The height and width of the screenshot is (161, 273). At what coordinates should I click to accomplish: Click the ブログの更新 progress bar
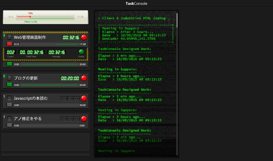(x=49, y=85)
